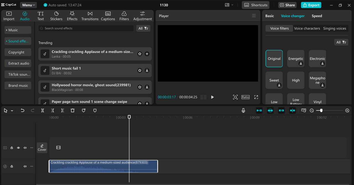Click the preview zoom focus icon
The image size is (354, 185).
[235, 97]
